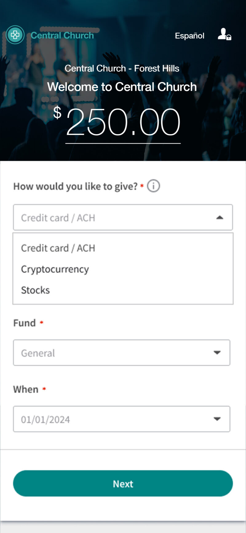Open the Fund dropdown arrow

tap(217, 353)
